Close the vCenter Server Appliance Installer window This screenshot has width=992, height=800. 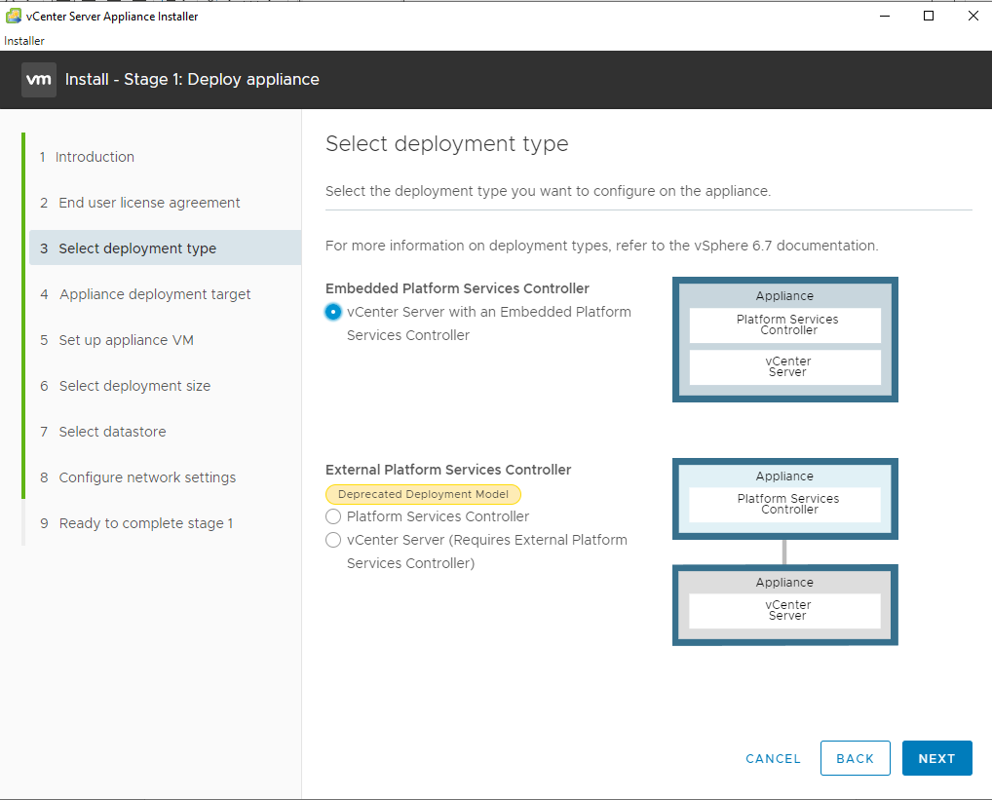click(x=973, y=16)
